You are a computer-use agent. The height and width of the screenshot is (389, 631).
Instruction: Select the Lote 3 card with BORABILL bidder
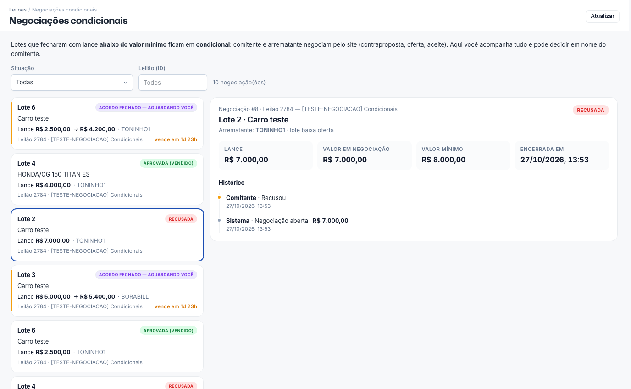pyautogui.click(x=107, y=290)
